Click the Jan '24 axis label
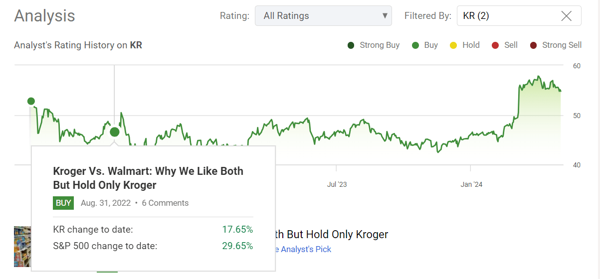 point(471,184)
